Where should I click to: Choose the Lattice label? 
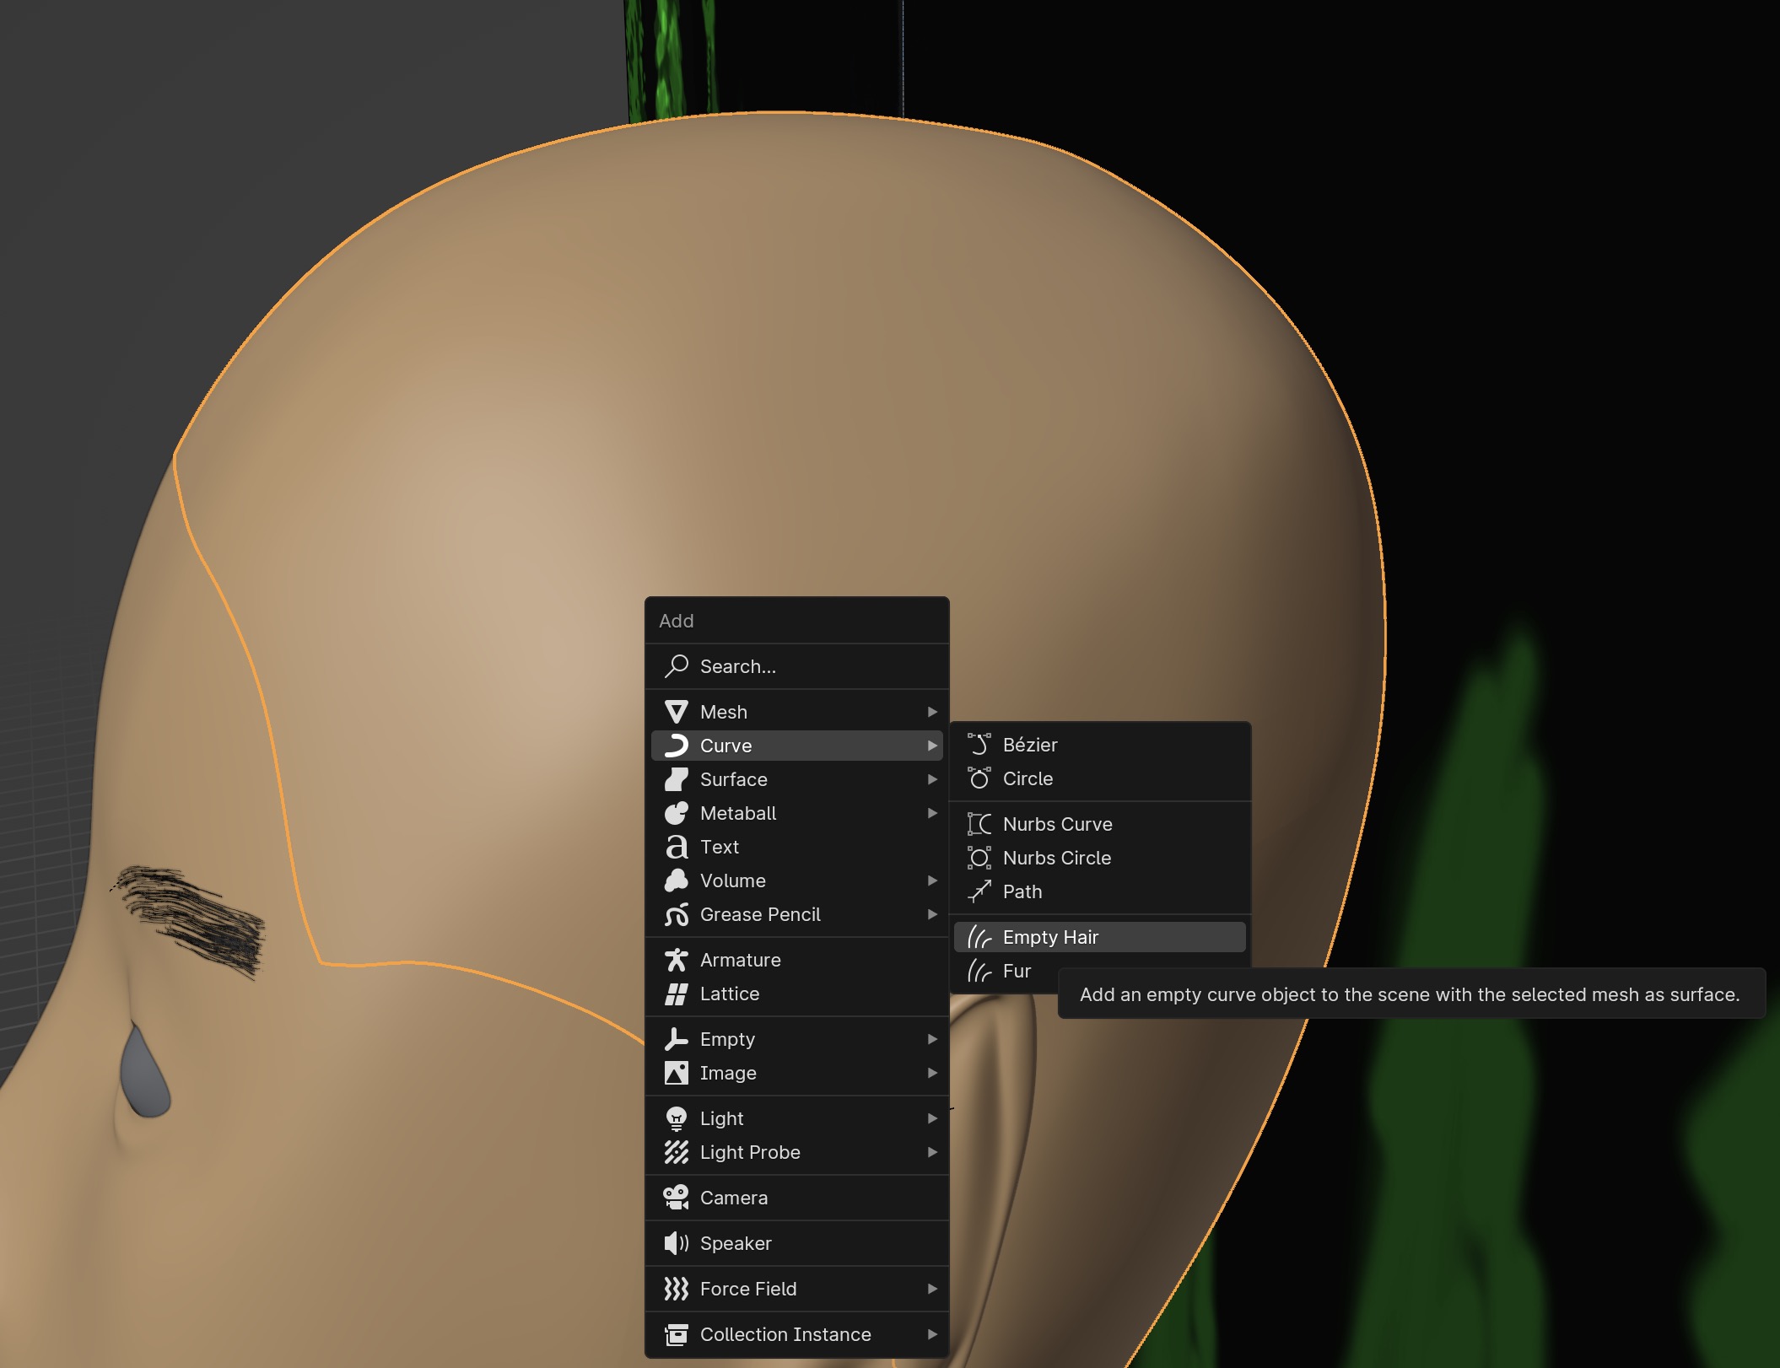pos(730,994)
